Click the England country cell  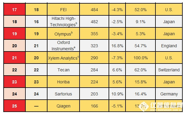click(x=169, y=46)
